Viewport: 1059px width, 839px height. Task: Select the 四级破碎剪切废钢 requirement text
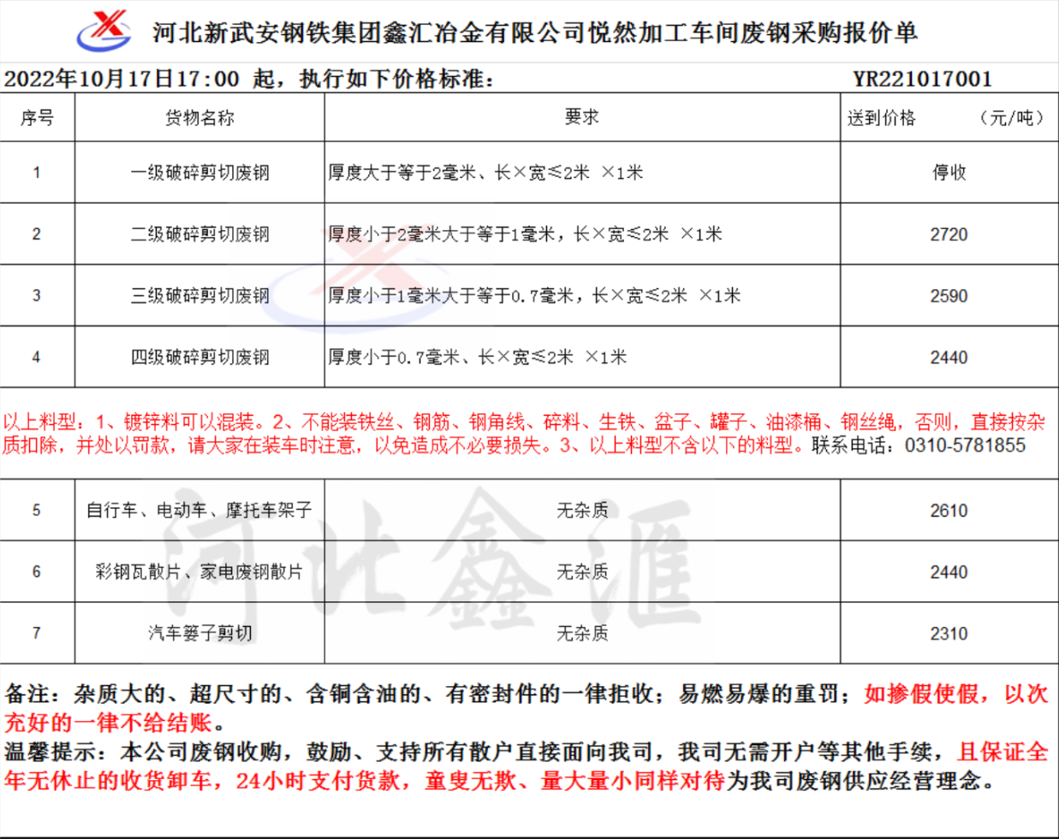point(478,357)
